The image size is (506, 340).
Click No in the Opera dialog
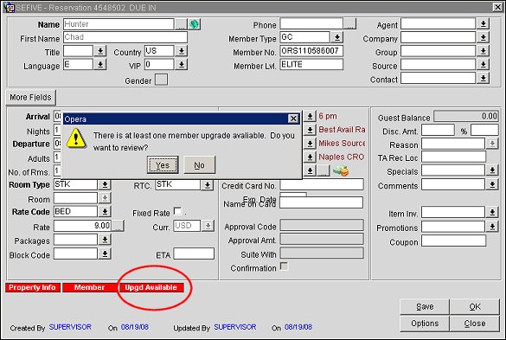pyautogui.click(x=199, y=165)
